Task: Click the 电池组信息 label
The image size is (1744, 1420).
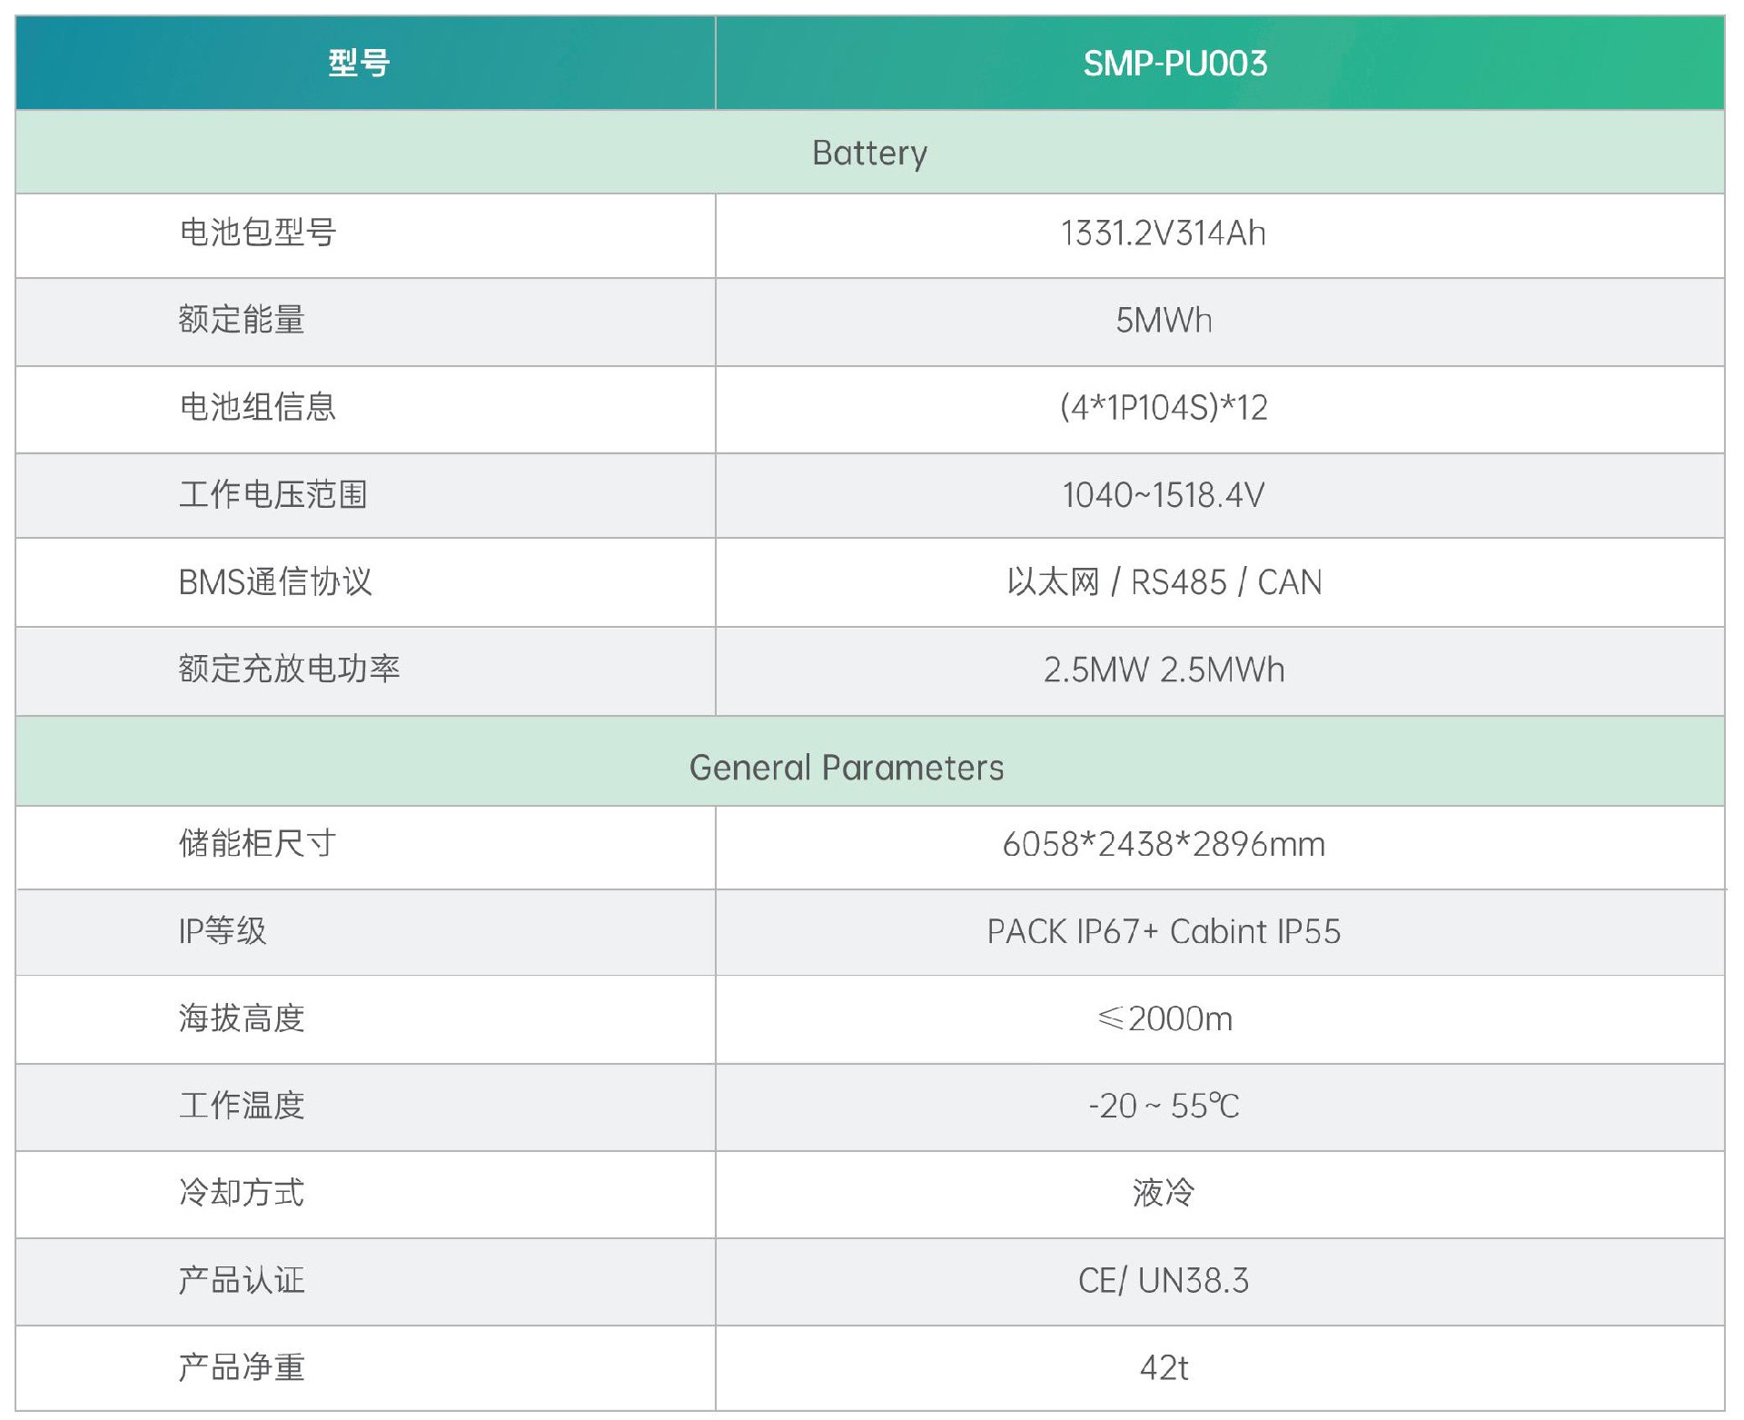Action: pos(258,407)
